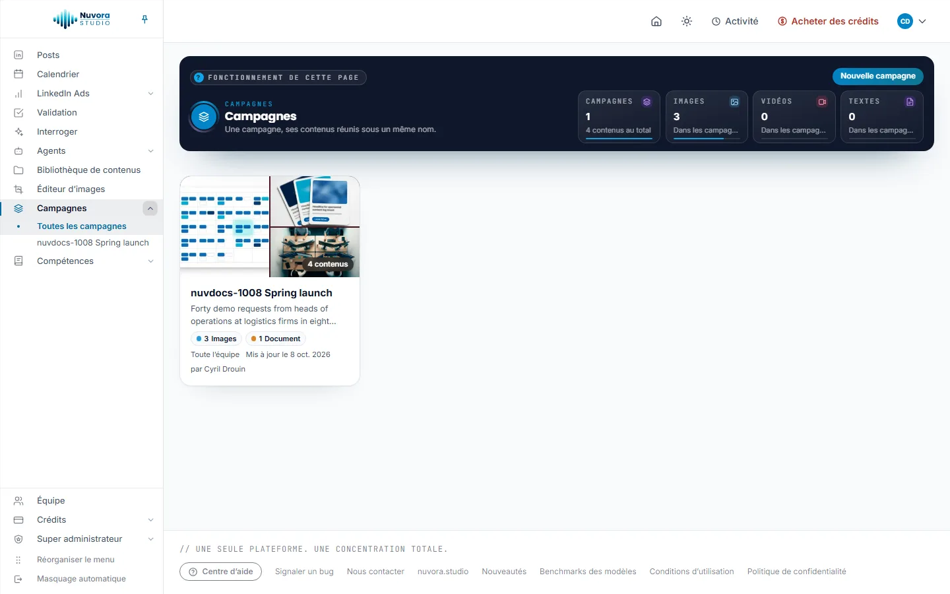Click Signaler un bug link
Viewport: 950px width, 594px height.
tap(304, 572)
